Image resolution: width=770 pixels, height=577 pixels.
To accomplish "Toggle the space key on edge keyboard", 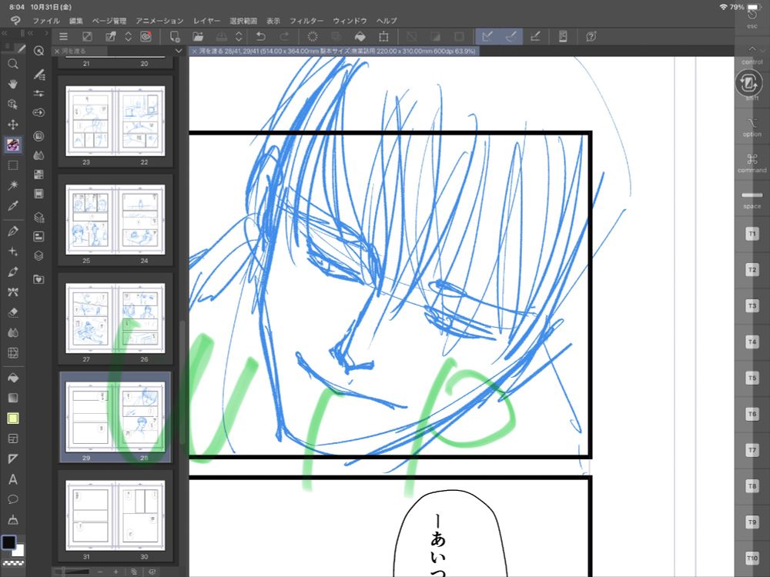I will tap(752, 199).
